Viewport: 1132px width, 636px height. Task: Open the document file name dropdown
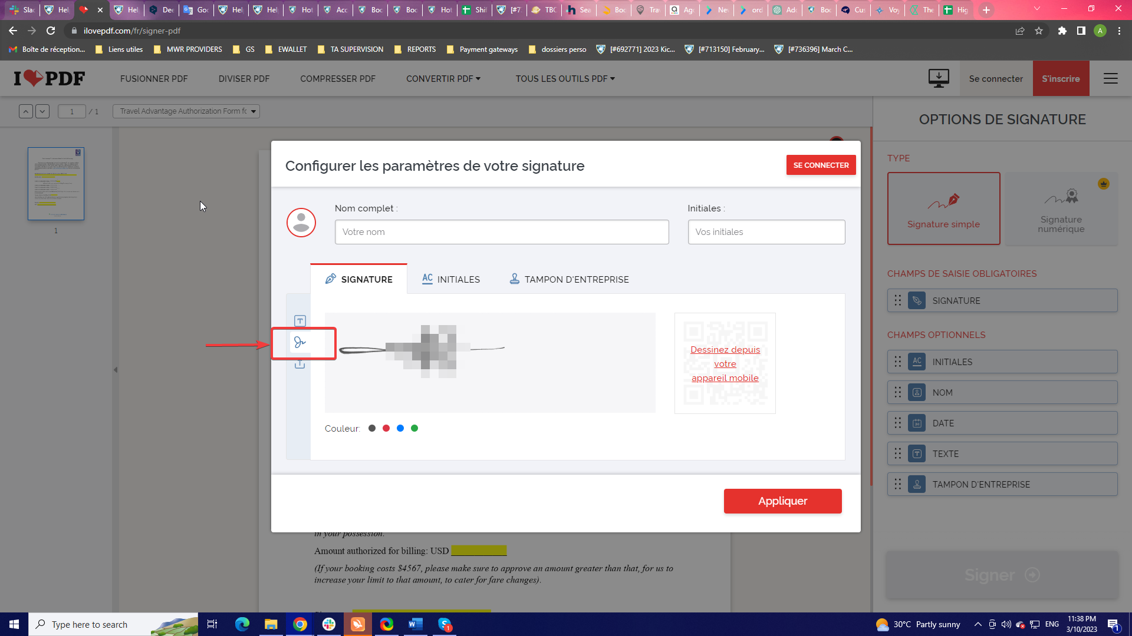tap(186, 111)
